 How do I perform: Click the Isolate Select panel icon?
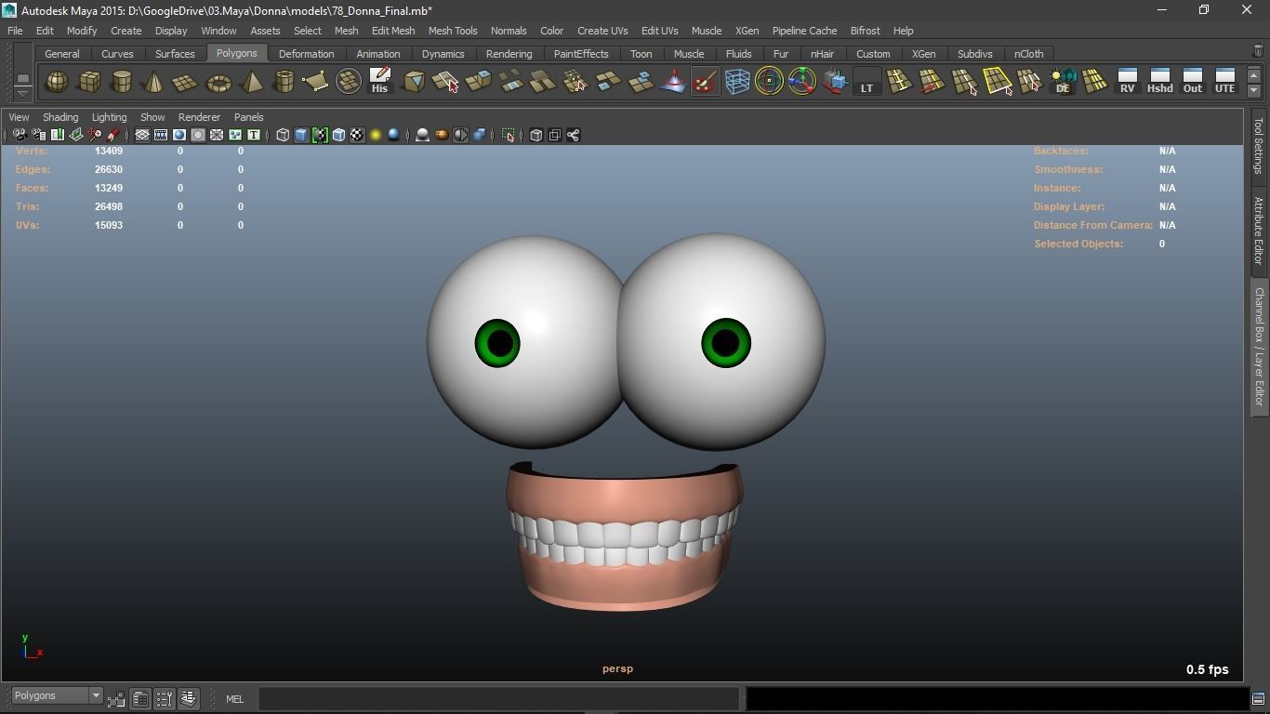509,136
